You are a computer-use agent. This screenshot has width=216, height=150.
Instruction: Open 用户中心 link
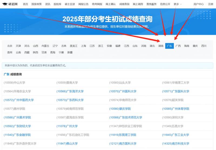[198, 4]
